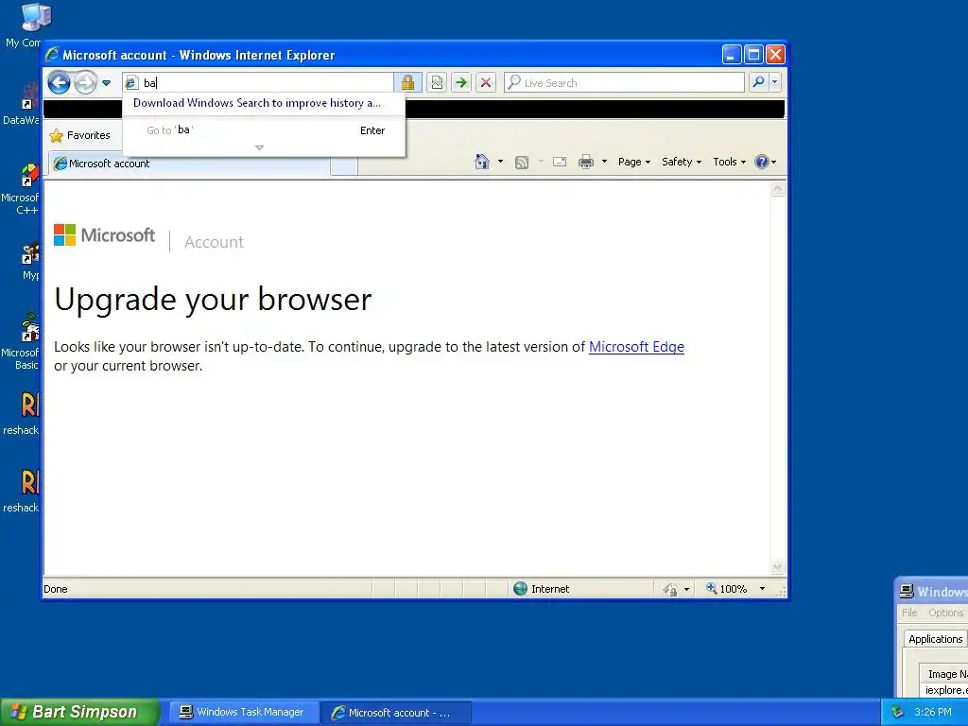
Task: Click the 3:26 PM clock
Action: point(933,713)
